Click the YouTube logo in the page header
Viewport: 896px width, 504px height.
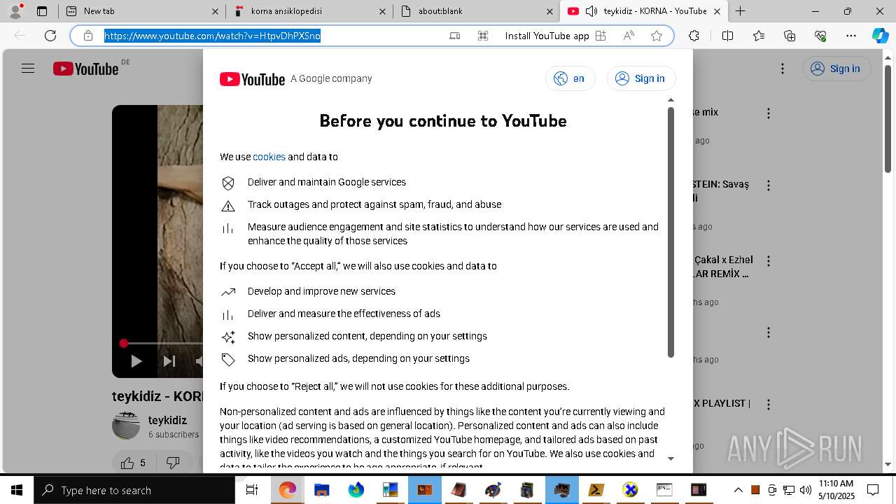point(85,69)
